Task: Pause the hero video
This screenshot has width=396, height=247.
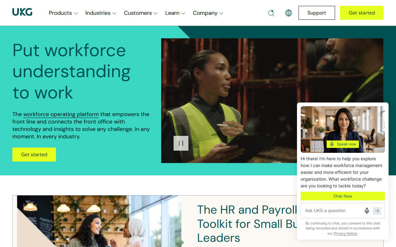Action: point(181,143)
